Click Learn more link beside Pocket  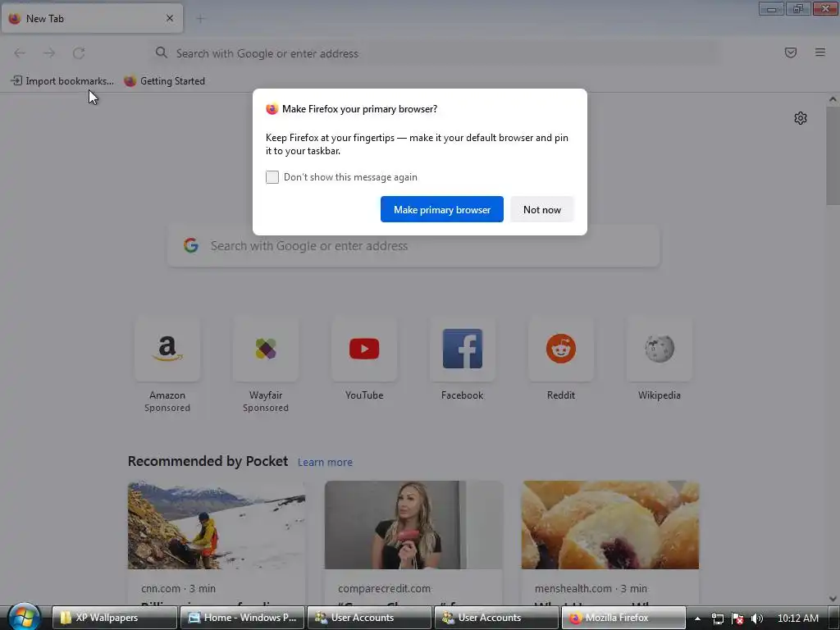325,463
